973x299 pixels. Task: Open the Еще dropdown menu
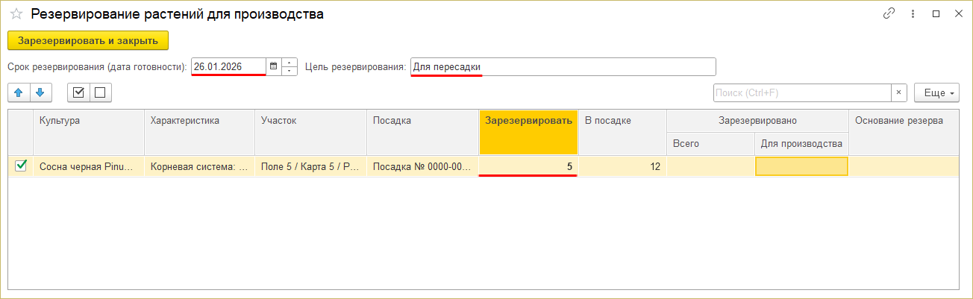pos(936,92)
